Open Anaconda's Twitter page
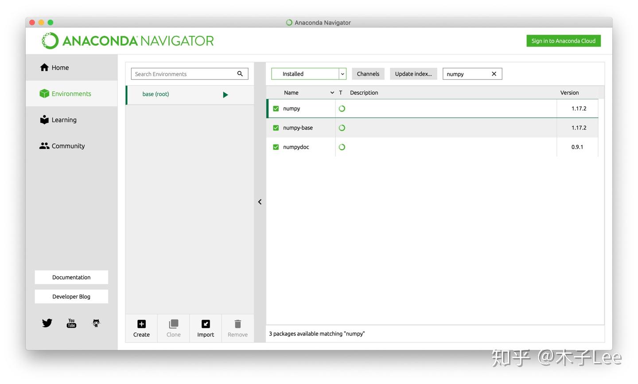Screen dimensions: 638x384 pos(47,323)
